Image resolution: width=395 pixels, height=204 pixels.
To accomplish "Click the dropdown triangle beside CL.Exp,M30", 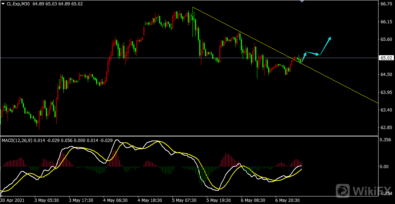I will click(4, 4).
